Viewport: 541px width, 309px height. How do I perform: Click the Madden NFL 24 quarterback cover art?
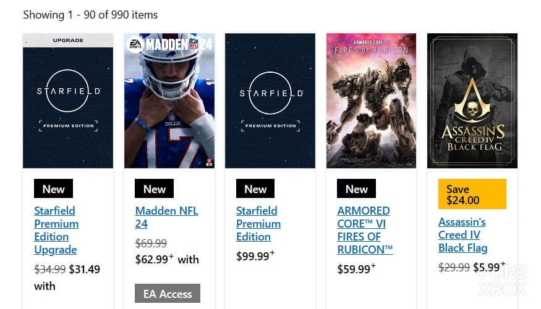(x=169, y=105)
